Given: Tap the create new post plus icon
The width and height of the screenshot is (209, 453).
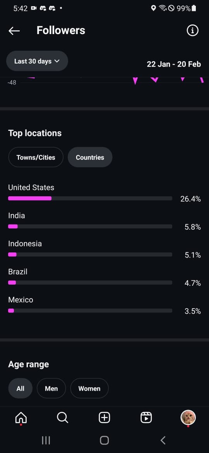Looking at the screenshot, I should 104,417.
